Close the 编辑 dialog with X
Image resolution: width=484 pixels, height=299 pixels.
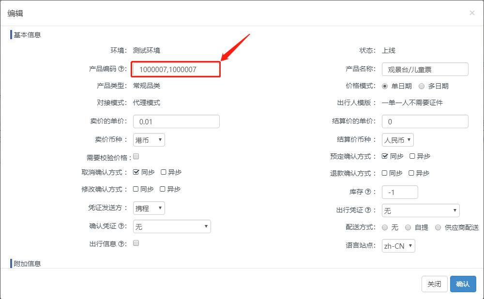tap(472, 13)
